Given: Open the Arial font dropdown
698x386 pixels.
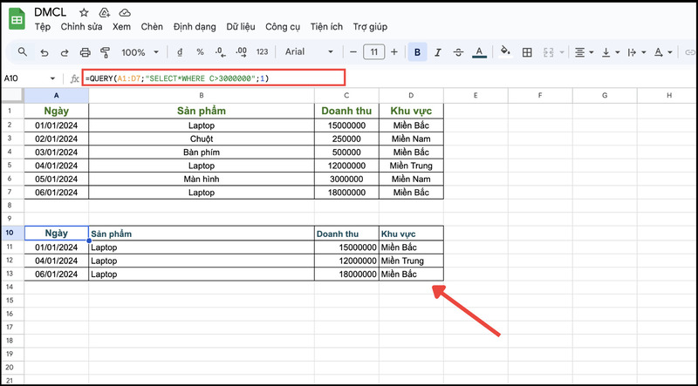Looking at the screenshot, I should coord(309,52).
